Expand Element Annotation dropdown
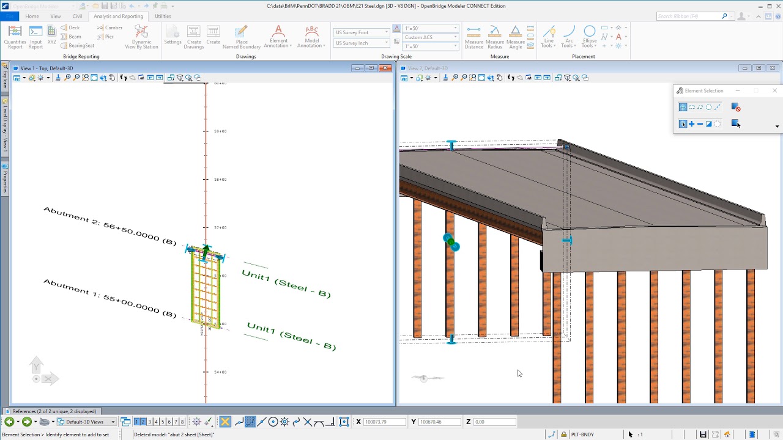 (x=278, y=37)
